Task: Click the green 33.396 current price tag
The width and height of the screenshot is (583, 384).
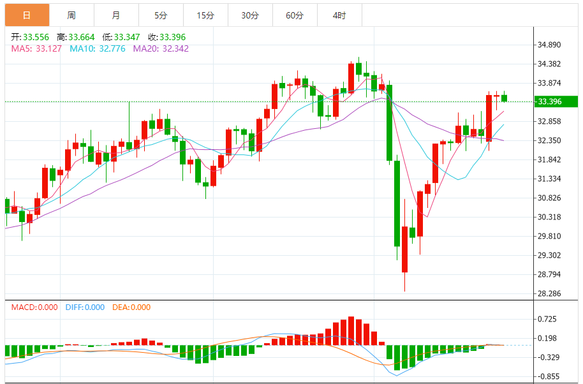Action: [x=556, y=101]
